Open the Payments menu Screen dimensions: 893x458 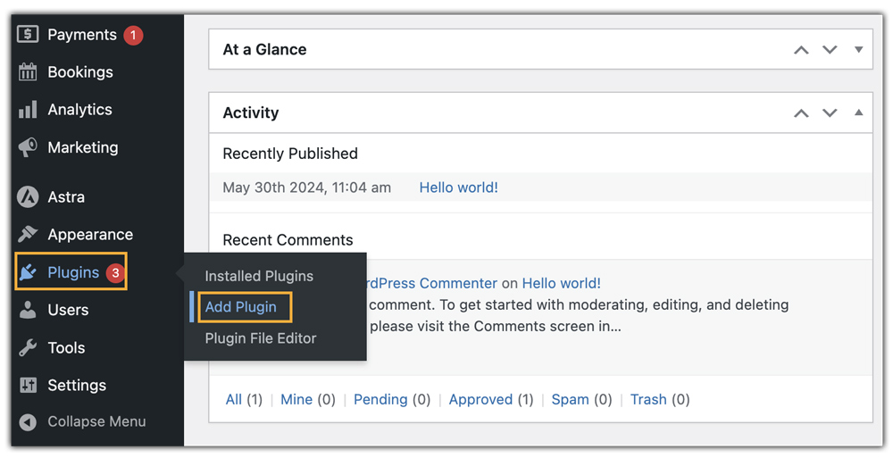[82, 35]
